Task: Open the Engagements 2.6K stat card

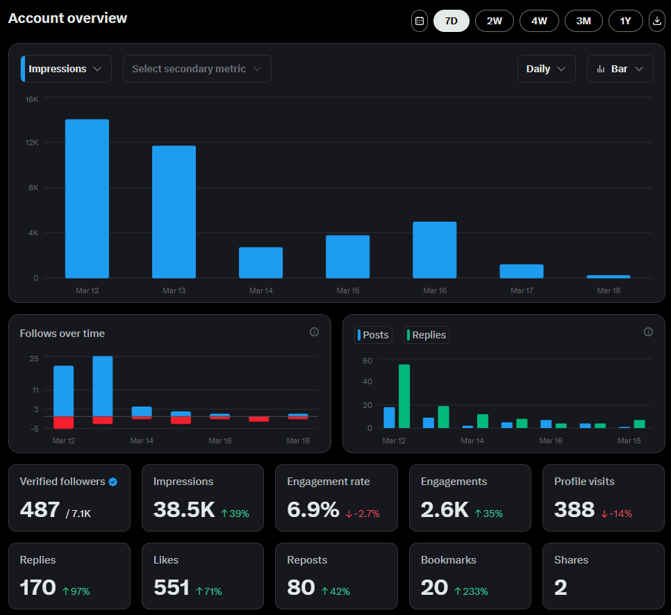Action: pyautogui.click(x=470, y=498)
